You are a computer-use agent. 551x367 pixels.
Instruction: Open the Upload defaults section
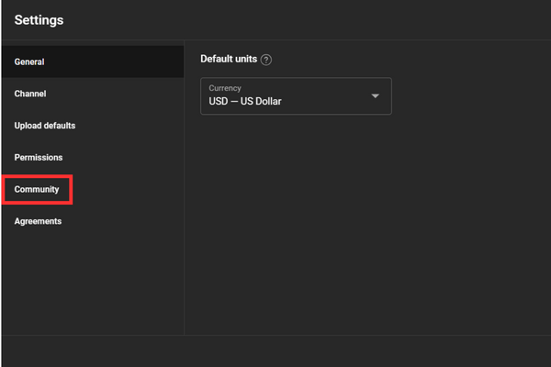click(45, 126)
